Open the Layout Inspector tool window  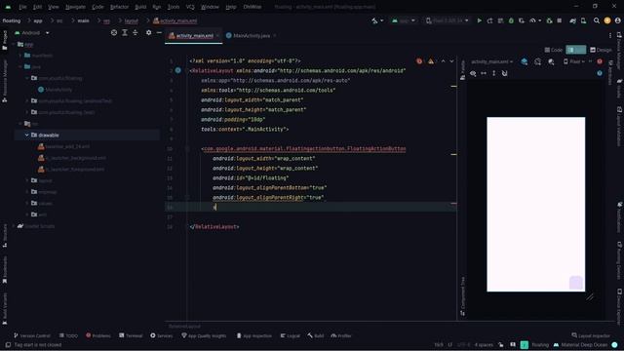point(591,335)
